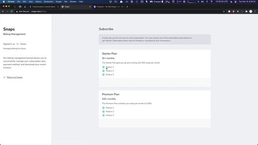The height and width of the screenshot is (145, 258).
Task: Click the Subscribe heading
Action: [x=106, y=29]
